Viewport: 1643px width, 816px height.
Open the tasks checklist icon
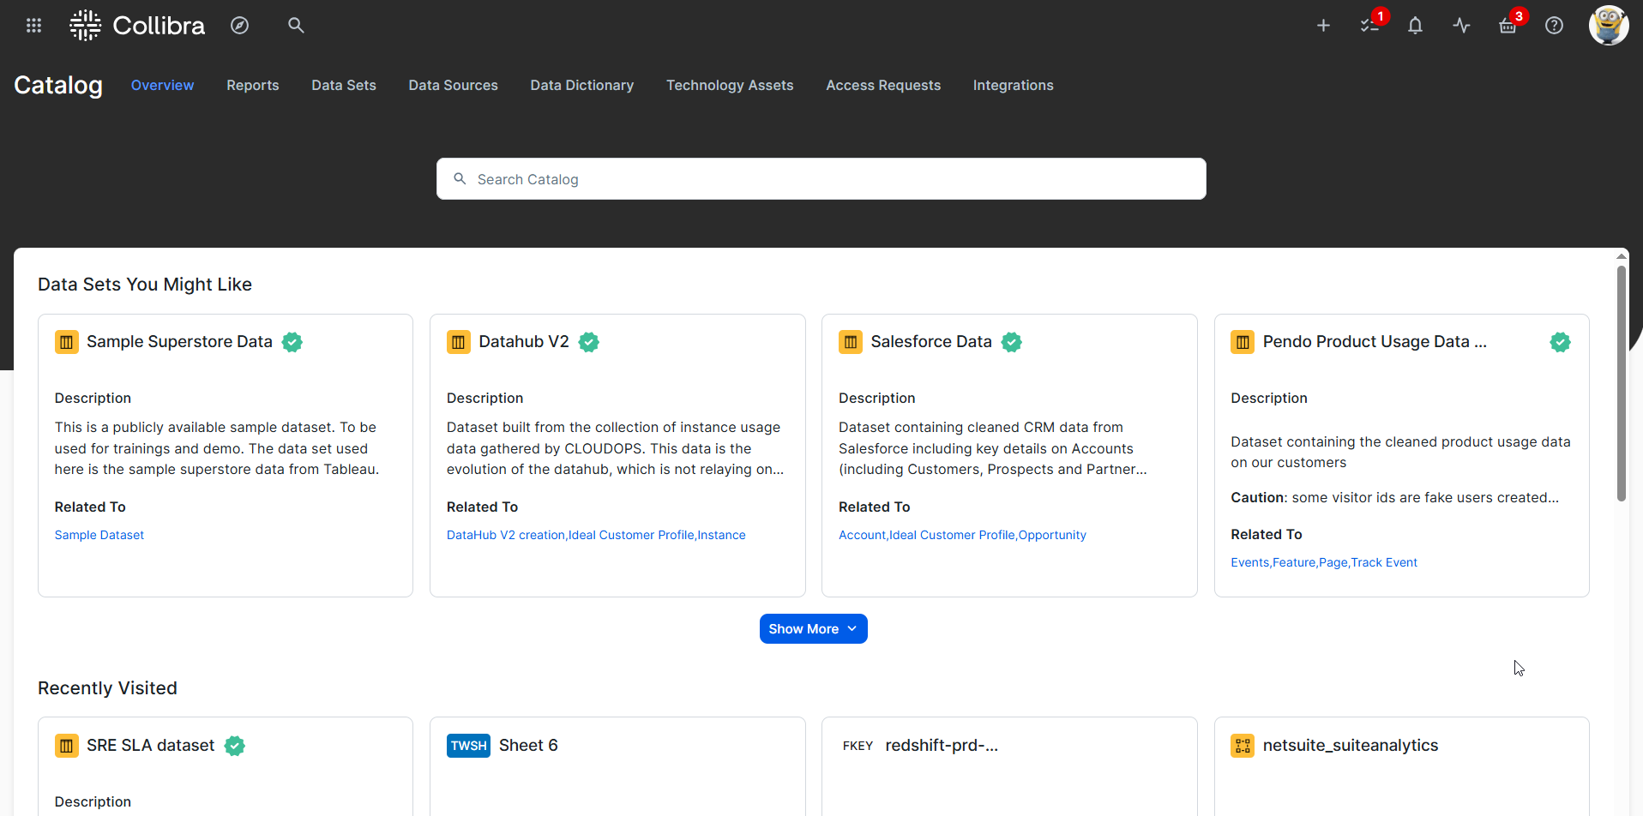pos(1369,26)
